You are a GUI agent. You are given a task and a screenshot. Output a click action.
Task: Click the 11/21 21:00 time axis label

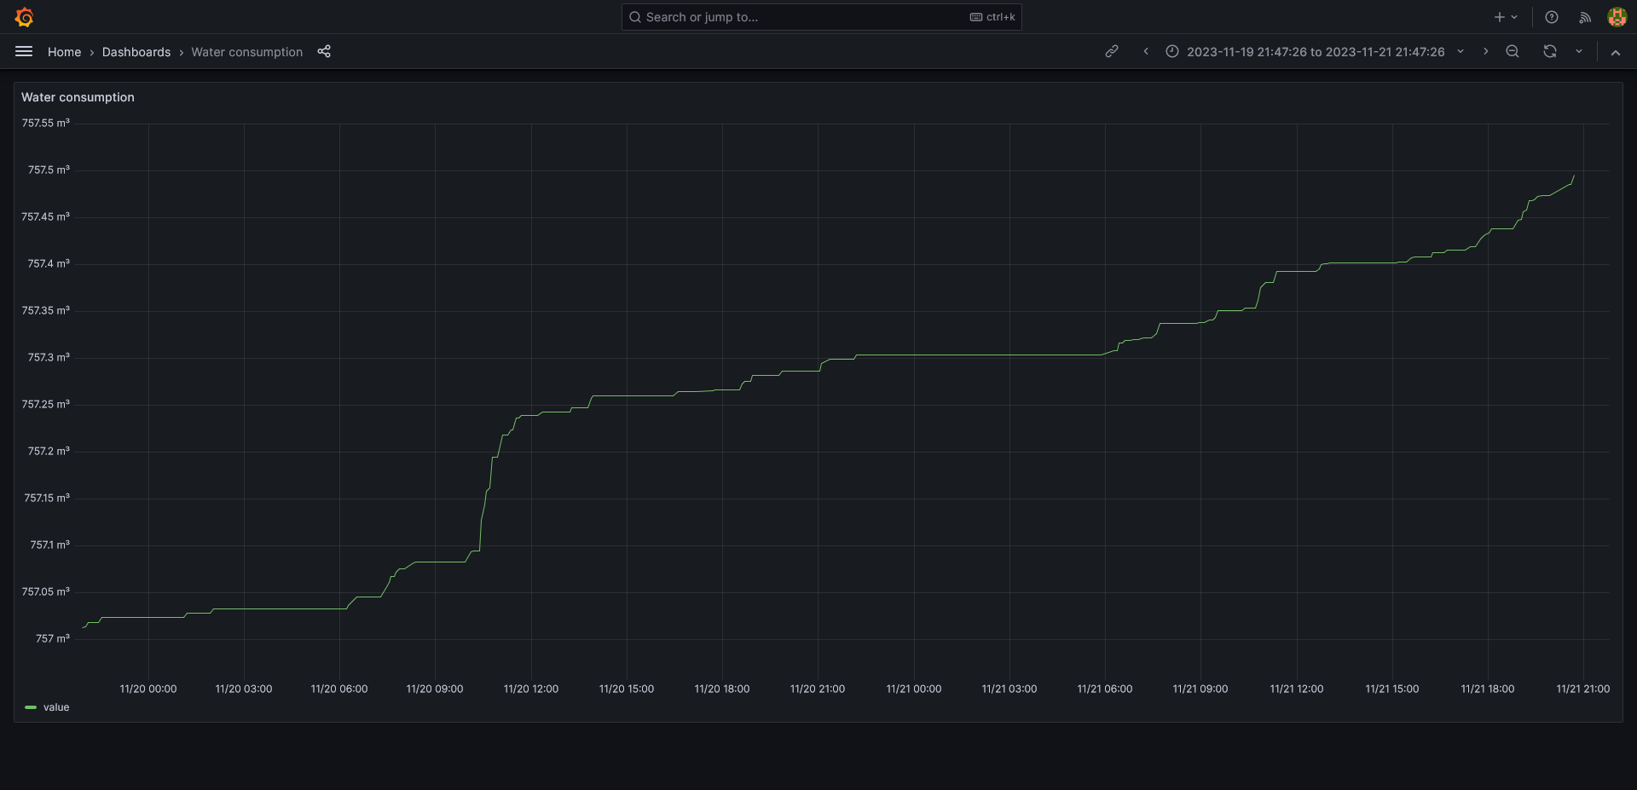[1583, 689]
